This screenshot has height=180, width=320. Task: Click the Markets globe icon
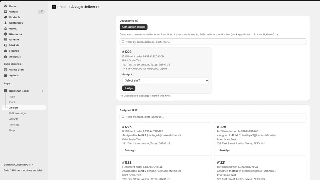click(x=6, y=45)
